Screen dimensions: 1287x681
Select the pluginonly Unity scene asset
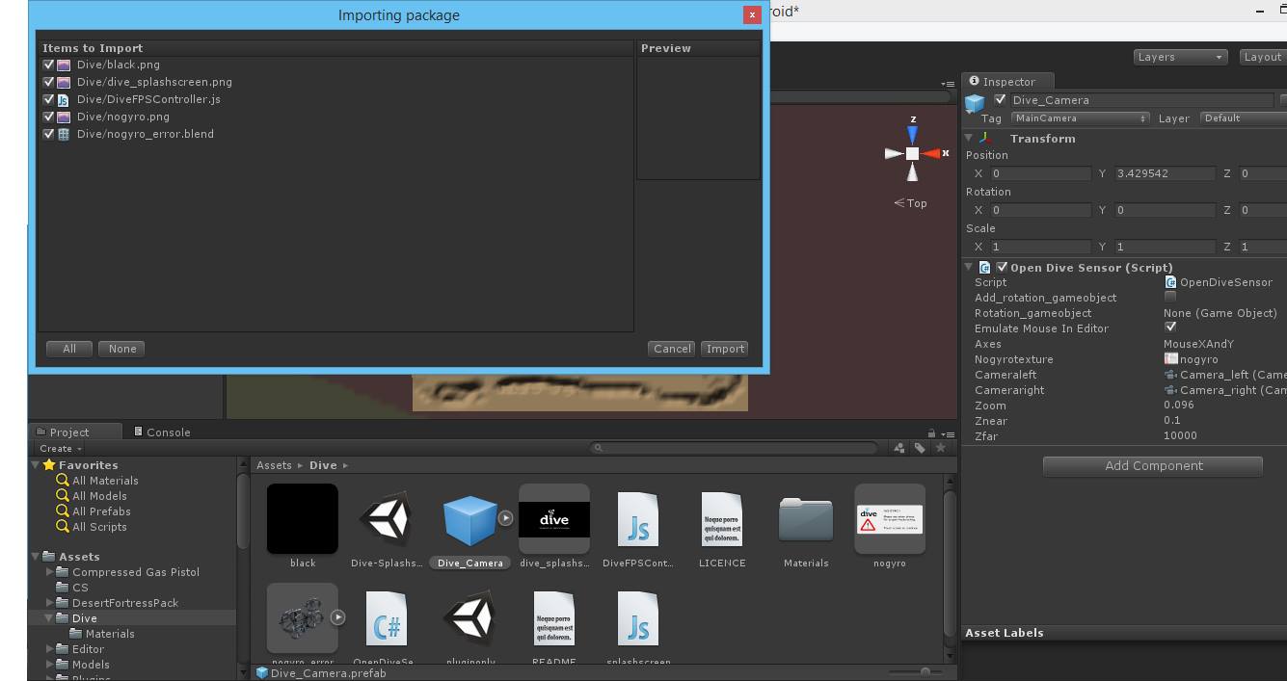point(470,617)
